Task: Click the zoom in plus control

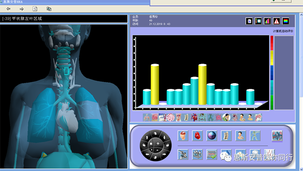Action: click(x=158, y=143)
